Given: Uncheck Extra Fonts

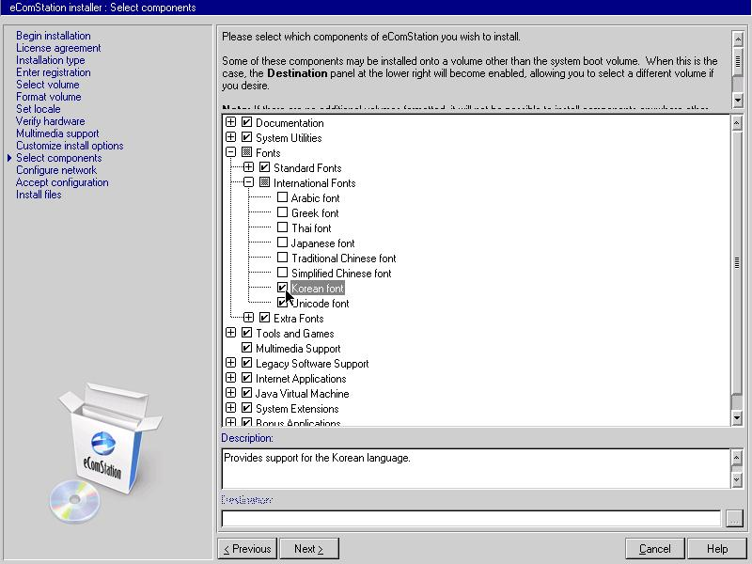Looking at the screenshot, I should tap(264, 318).
